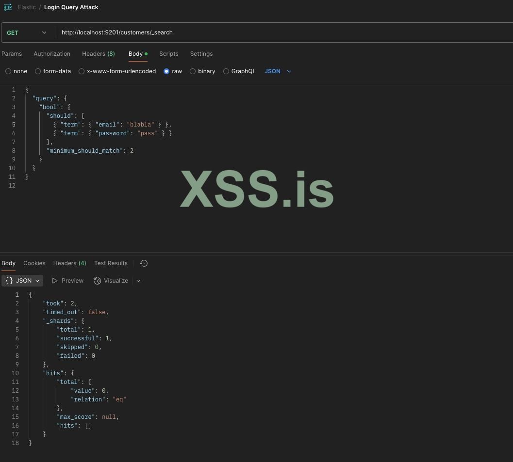Click the "hits": [] response line
The image size is (513, 462).
click(x=74, y=426)
